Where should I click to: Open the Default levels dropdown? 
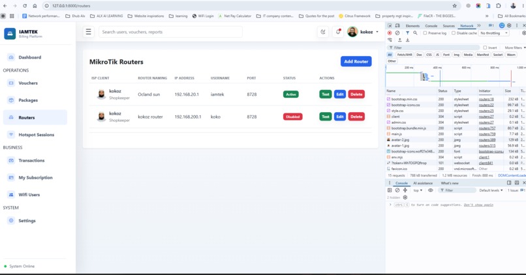pos(491,190)
